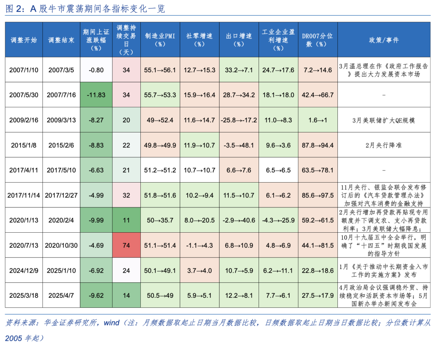This screenshot has width=437, height=349.
Task: Select the date cell 2025/4/7
Action: [61, 295]
